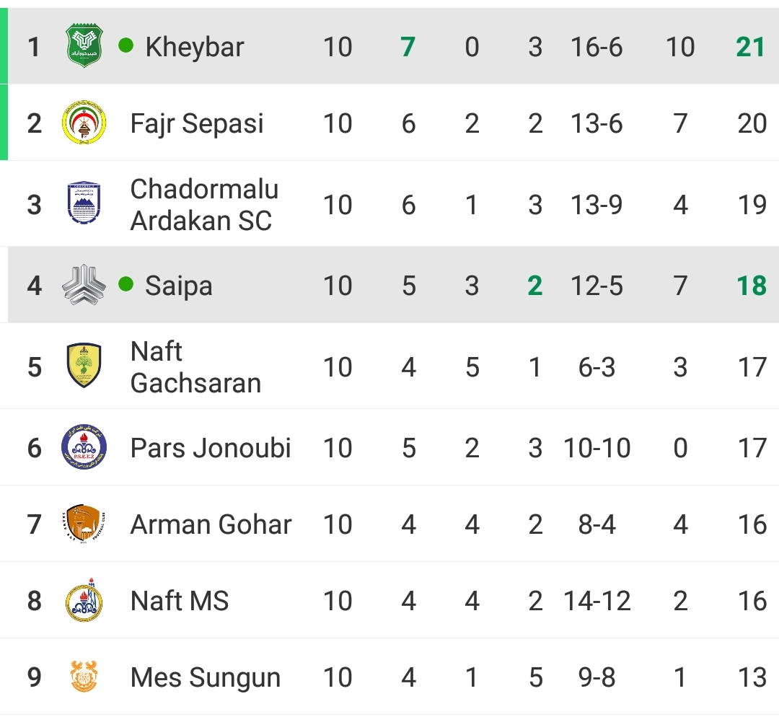Tap the Pars Jonoubi team name
The height and width of the screenshot is (717, 779).
click(x=211, y=448)
